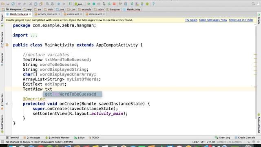
Task: Click the 'app' breadcrumb folder
Action: (28, 9)
